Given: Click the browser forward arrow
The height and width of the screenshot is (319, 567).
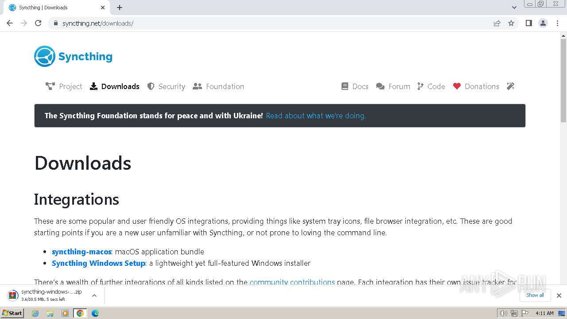Looking at the screenshot, I should point(24,23).
